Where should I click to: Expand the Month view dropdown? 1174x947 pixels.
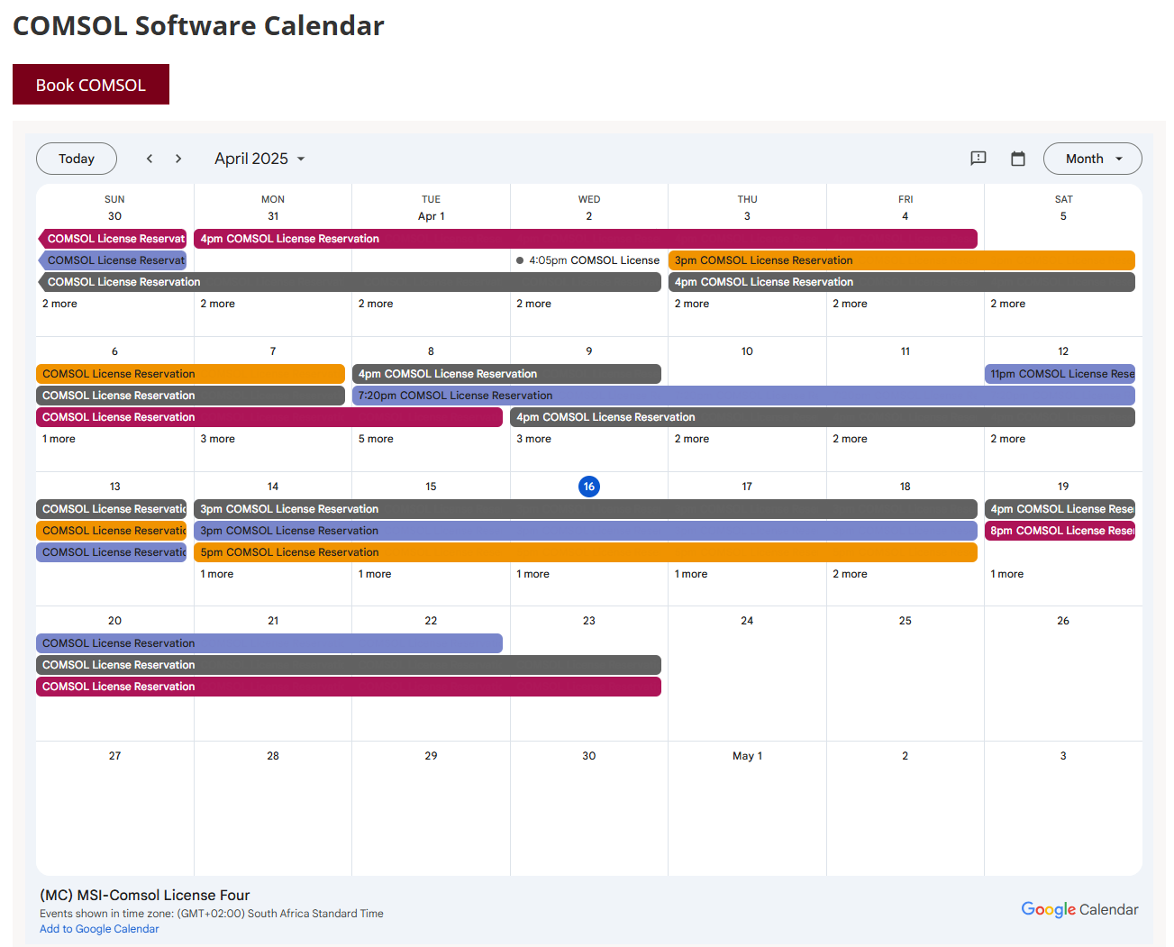pyautogui.click(x=1092, y=159)
